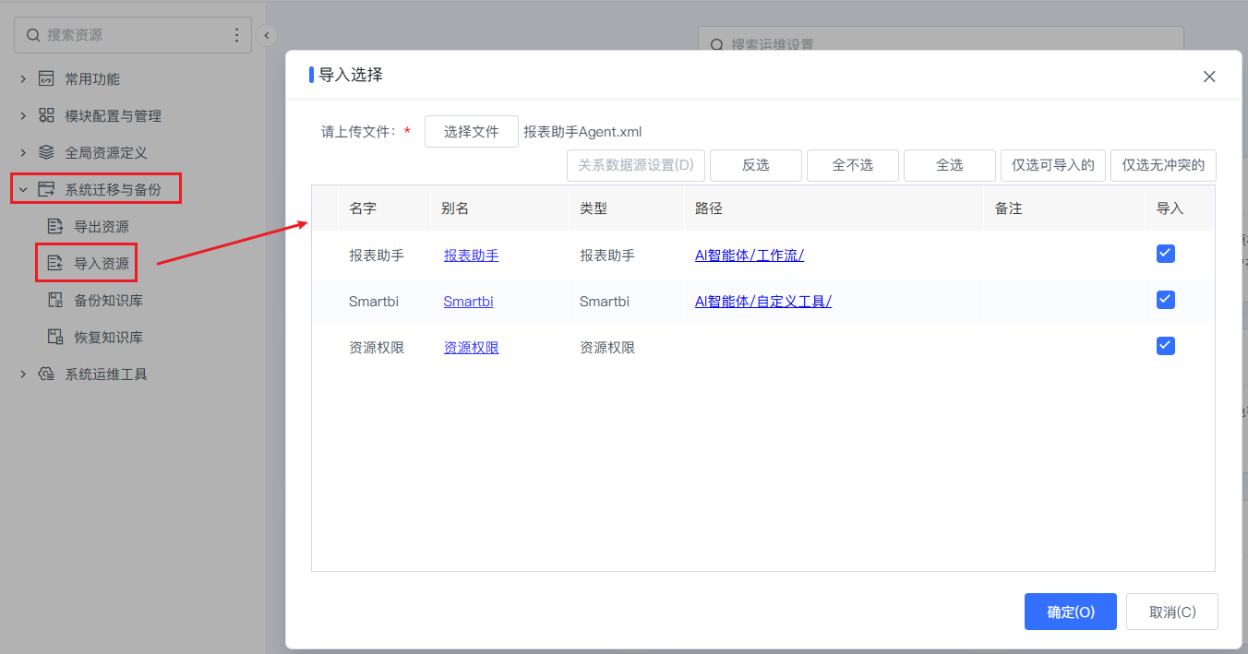This screenshot has height=654, width=1248.
Task: Click the 选择文件 upload button
Action: [x=472, y=132]
